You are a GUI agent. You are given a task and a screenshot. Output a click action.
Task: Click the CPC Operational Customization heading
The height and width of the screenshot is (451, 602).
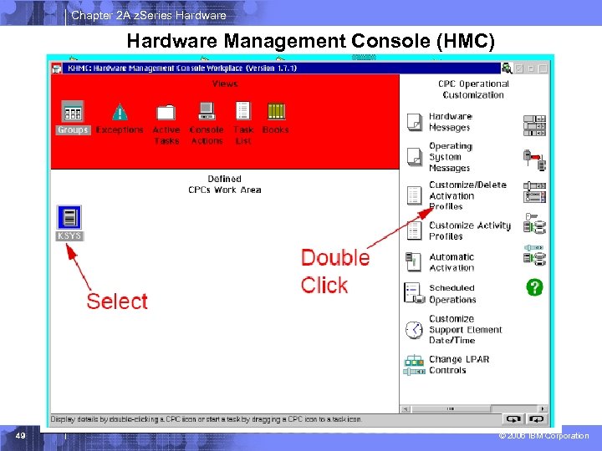click(x=473, y=89)
